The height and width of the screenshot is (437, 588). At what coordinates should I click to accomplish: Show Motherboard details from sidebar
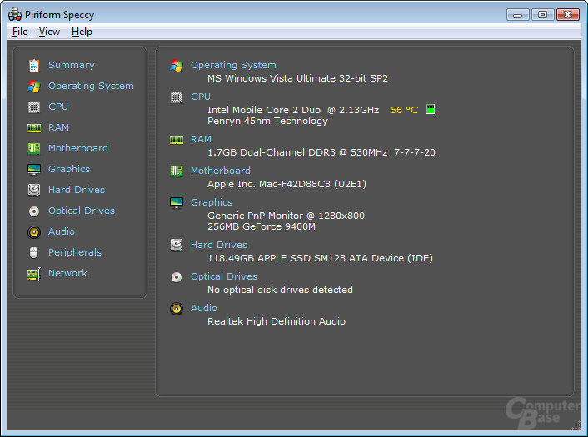pyautogui.click(x=78, y=148)
